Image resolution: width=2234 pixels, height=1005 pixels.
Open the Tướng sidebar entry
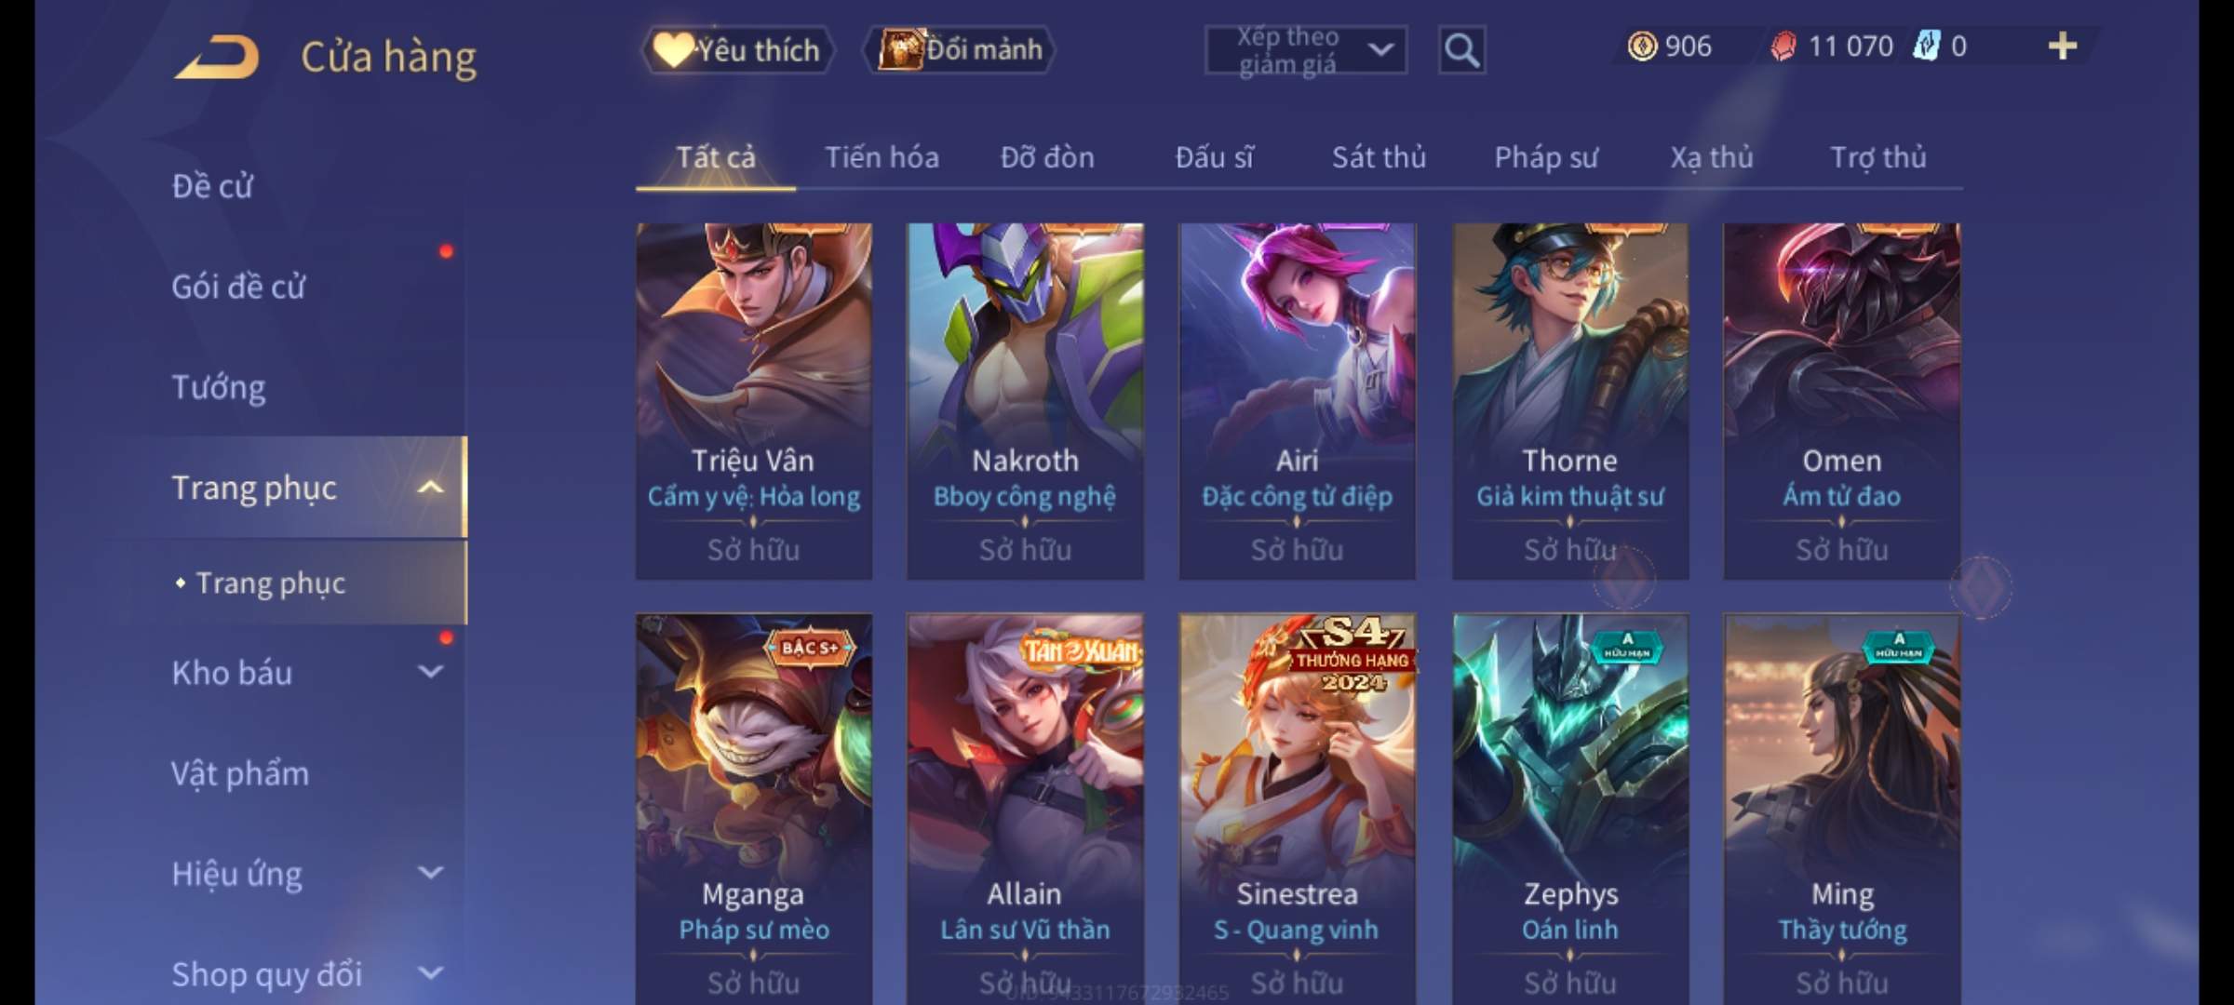tap(219, 387)
